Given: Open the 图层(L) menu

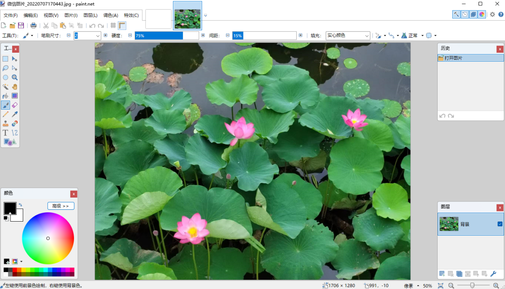Looking at the screenshot, I should coord(90,15).
